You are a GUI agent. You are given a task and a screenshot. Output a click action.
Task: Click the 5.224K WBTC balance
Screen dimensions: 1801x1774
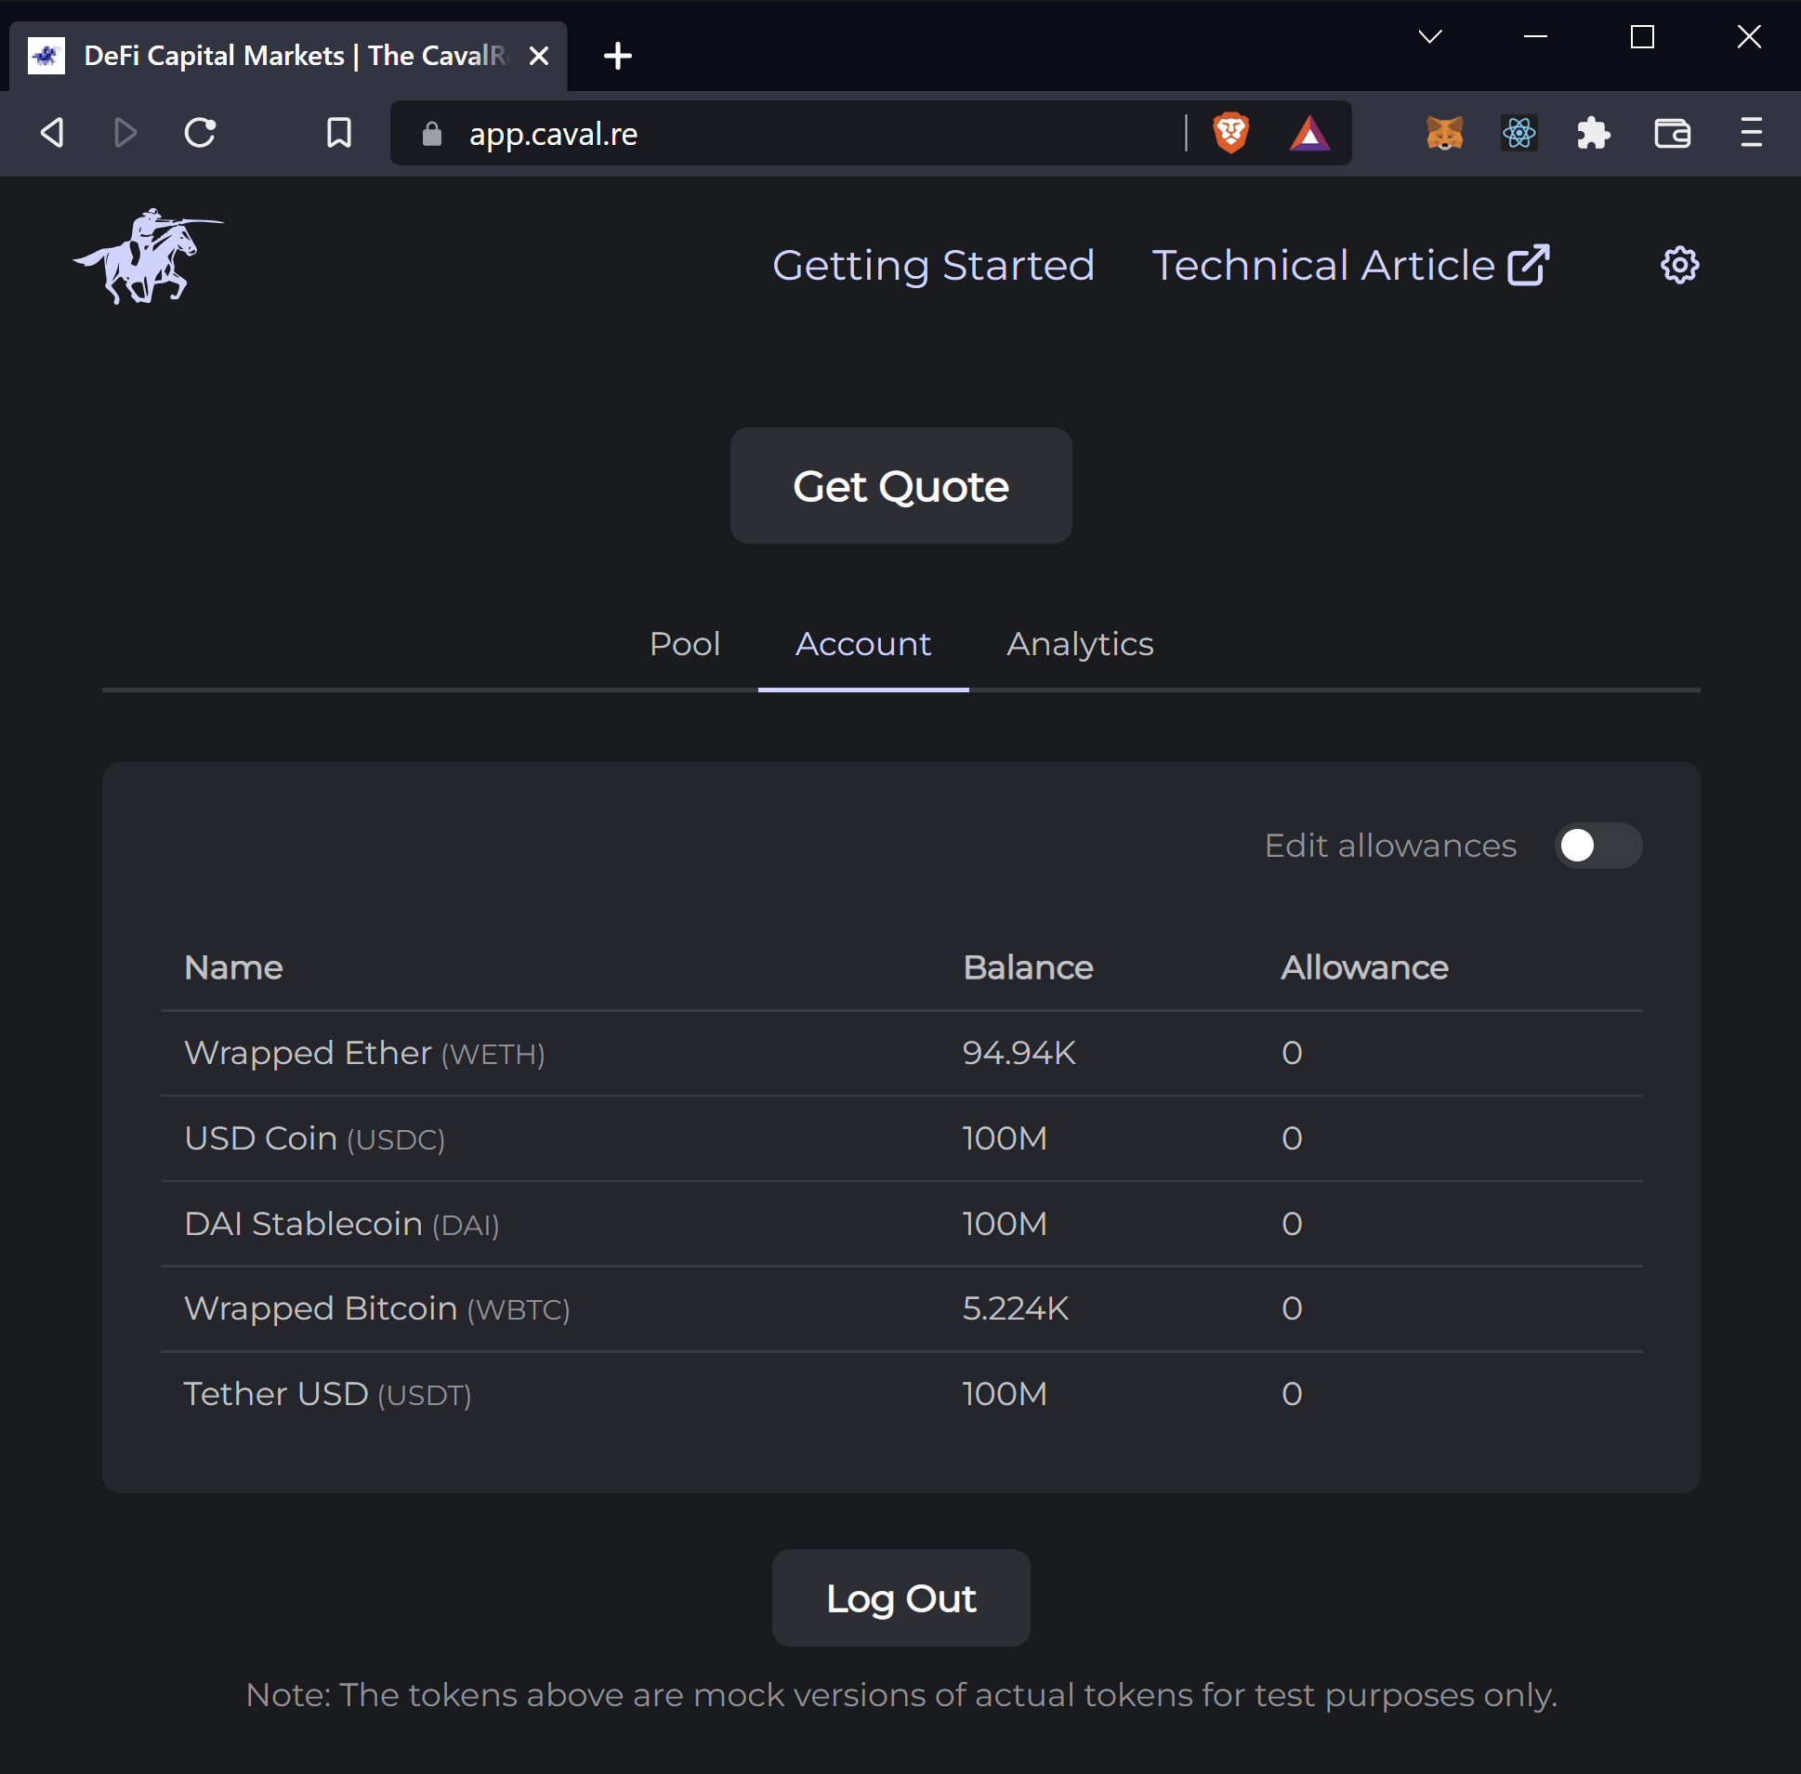tap(1015, 1309)
